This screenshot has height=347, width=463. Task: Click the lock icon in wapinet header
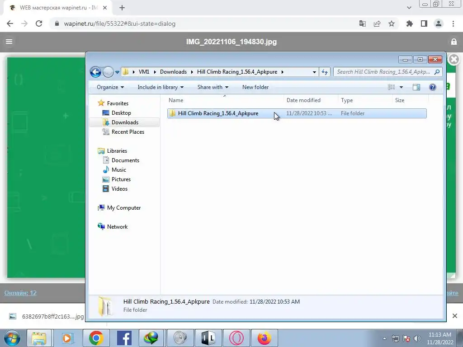pos(454,42)
